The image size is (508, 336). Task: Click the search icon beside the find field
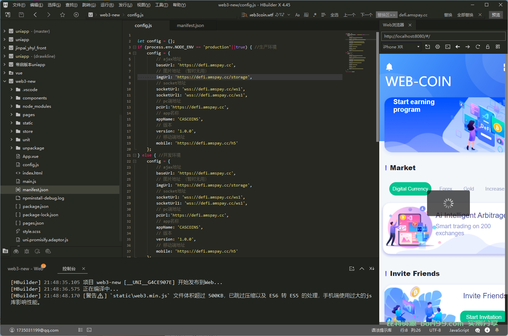tap(244, 15)
